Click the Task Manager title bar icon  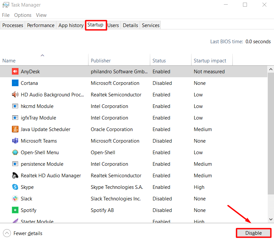pyautogui.click(x=6, y=5)
